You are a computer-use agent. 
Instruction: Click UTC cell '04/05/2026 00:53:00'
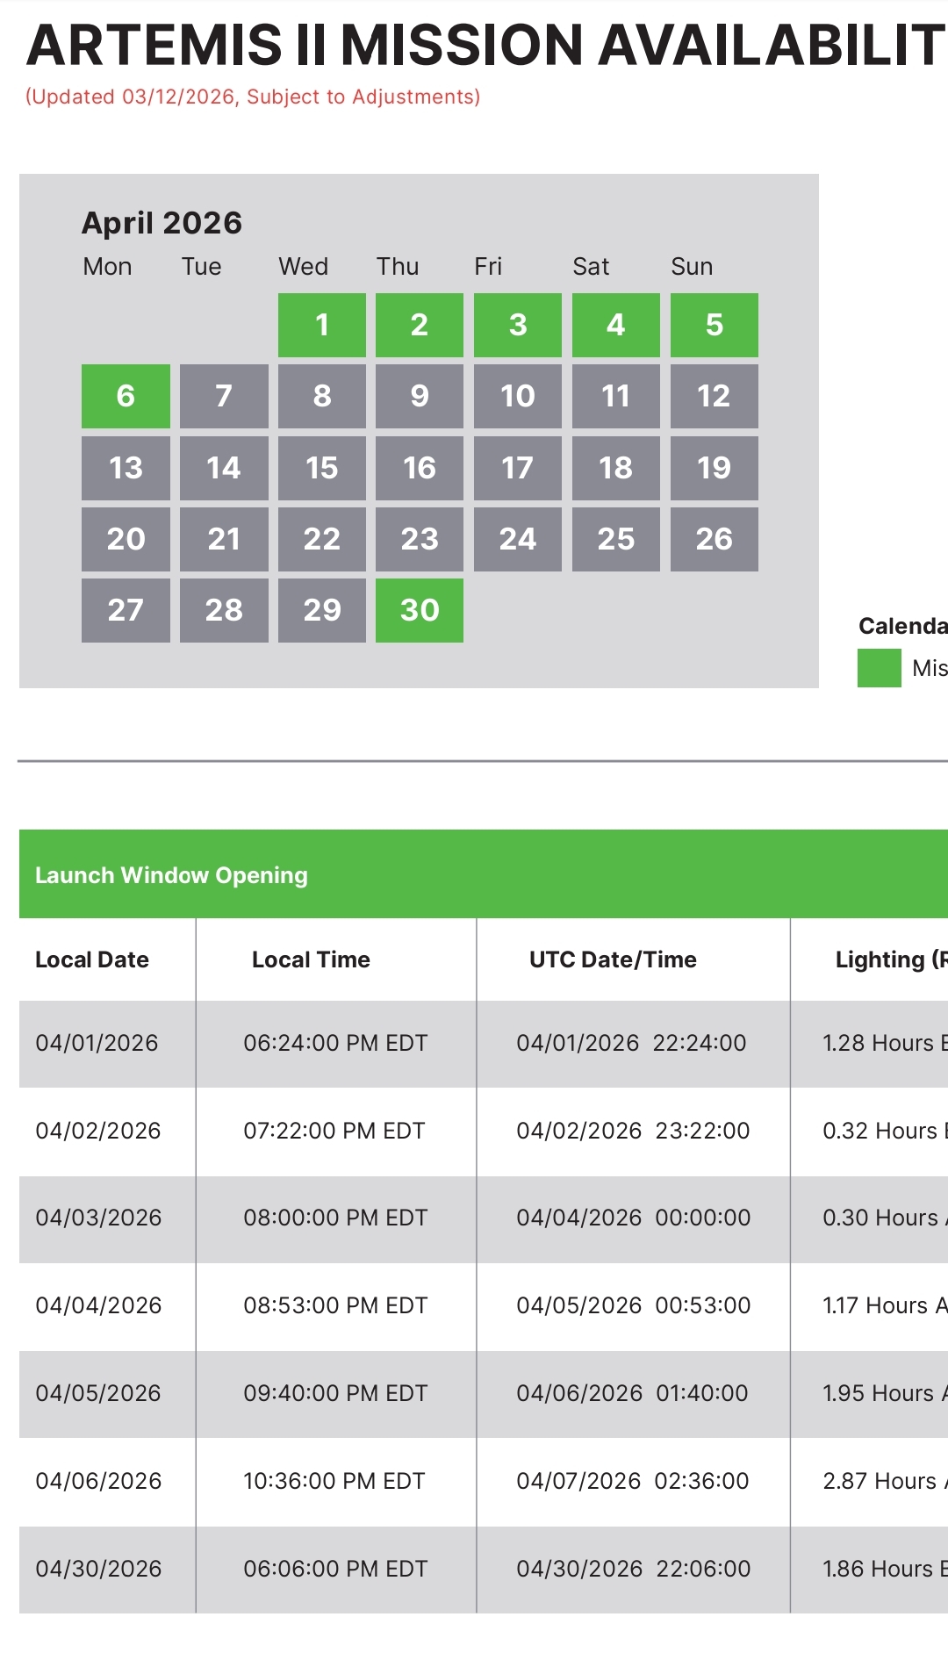634,1305
